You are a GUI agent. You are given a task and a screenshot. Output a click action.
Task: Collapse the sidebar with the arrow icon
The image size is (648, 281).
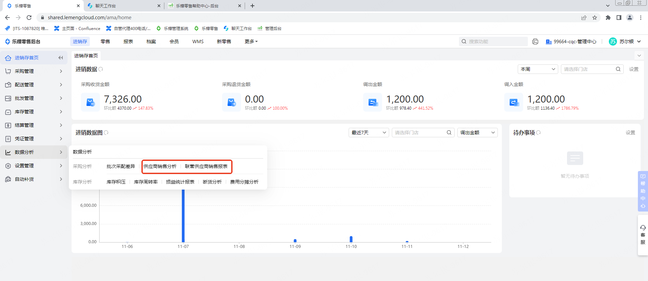coord(61,58)
